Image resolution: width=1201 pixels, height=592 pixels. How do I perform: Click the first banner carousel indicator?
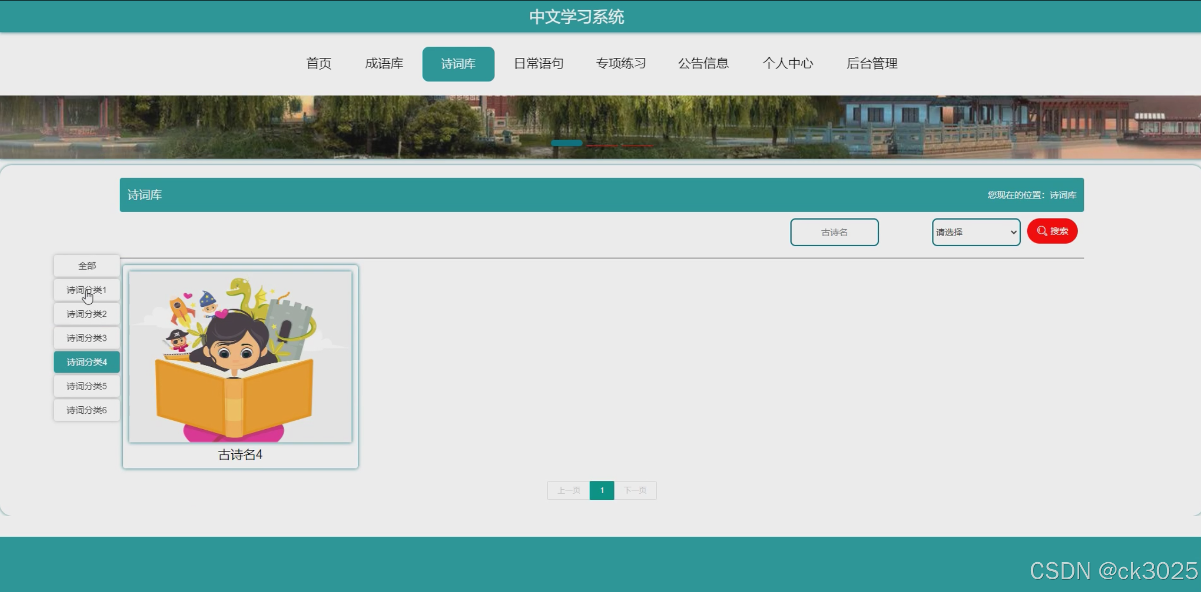point(566,143)
